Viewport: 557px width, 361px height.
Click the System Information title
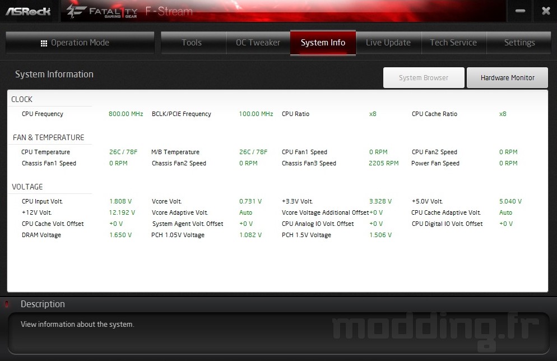tap(54, 74)
